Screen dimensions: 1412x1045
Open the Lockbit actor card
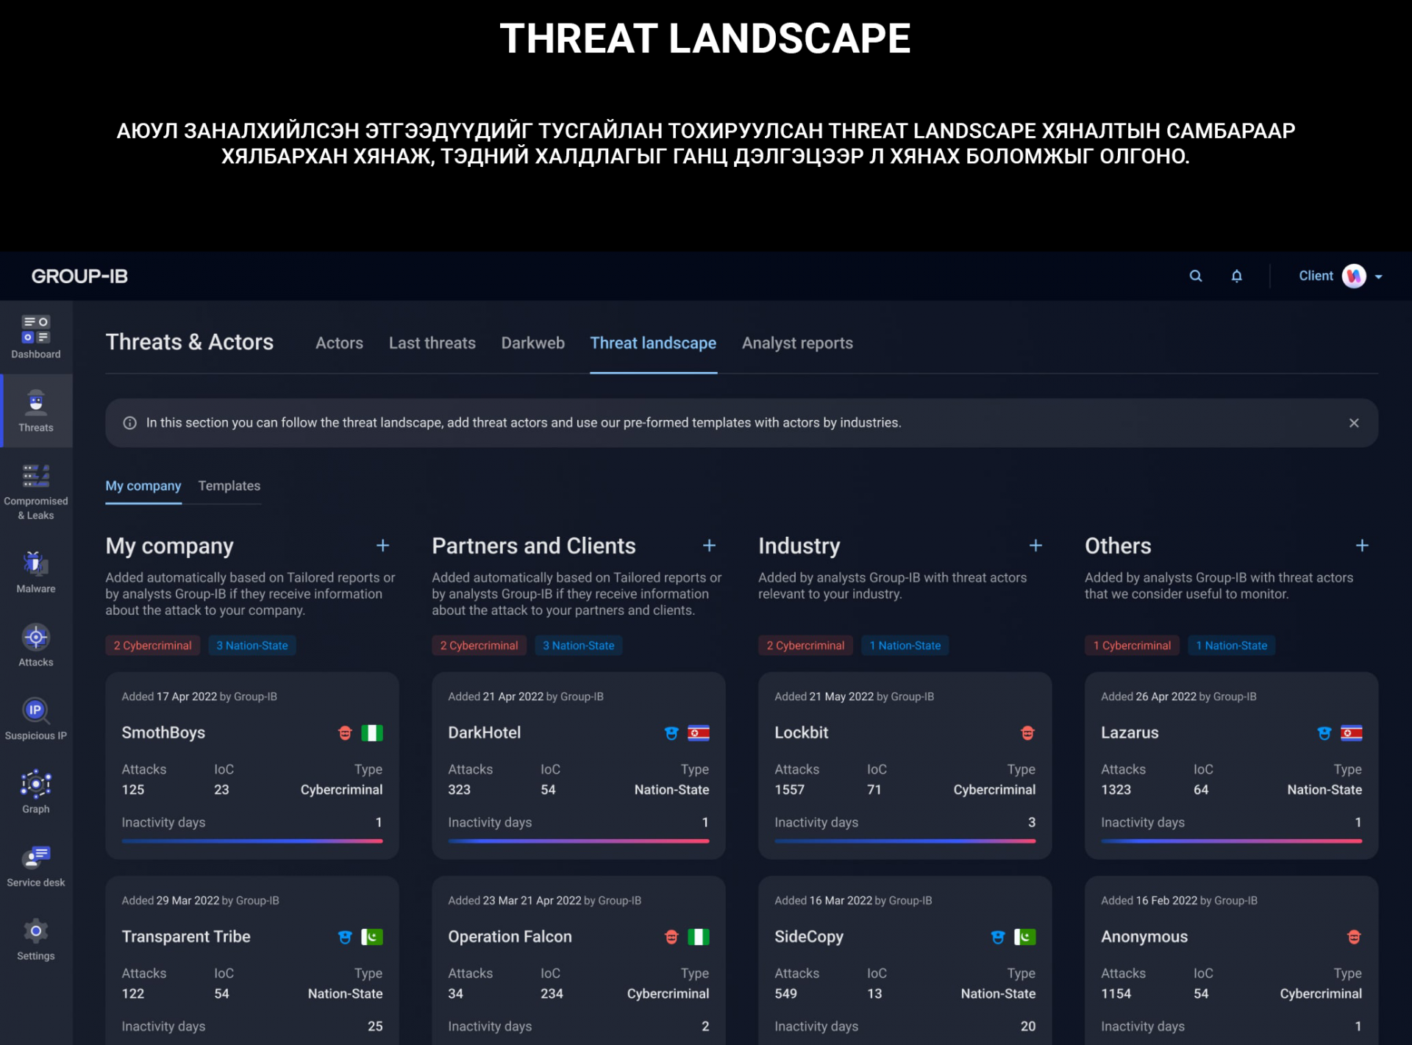click(x=801, y=732)
